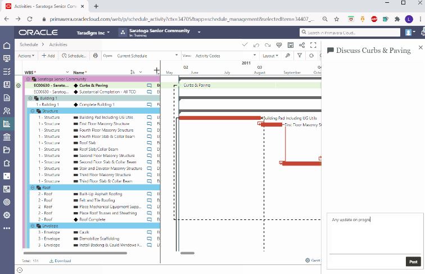Reload the browser page
This screenshot has height=274, width=425.
point(30,19)
